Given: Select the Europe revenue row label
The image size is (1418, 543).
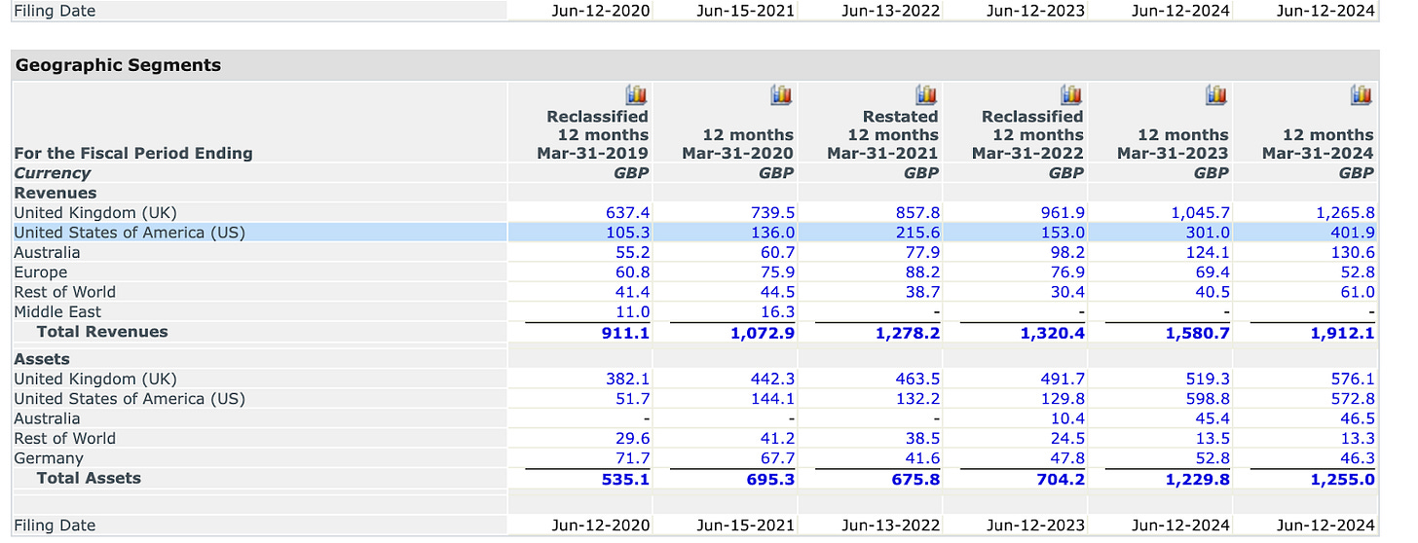Looking at the screenshot, I should tap(41, 272).
